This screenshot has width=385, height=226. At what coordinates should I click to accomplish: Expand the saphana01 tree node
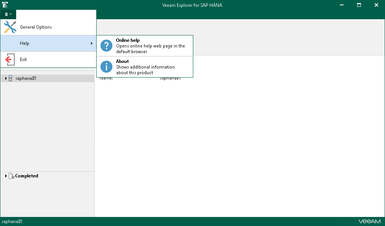6,78
